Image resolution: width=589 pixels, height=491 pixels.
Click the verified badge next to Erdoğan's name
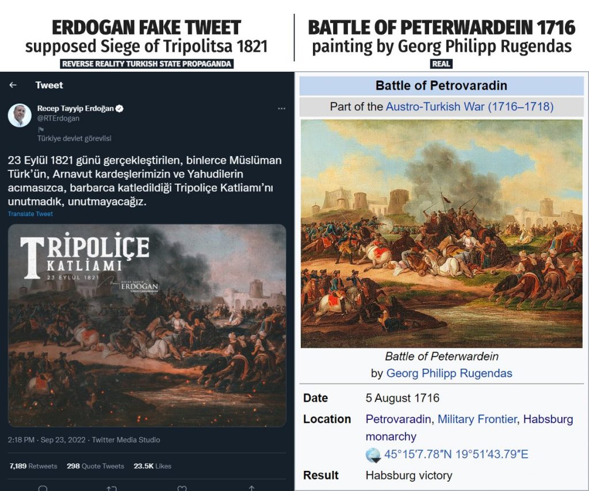(120, 109)
